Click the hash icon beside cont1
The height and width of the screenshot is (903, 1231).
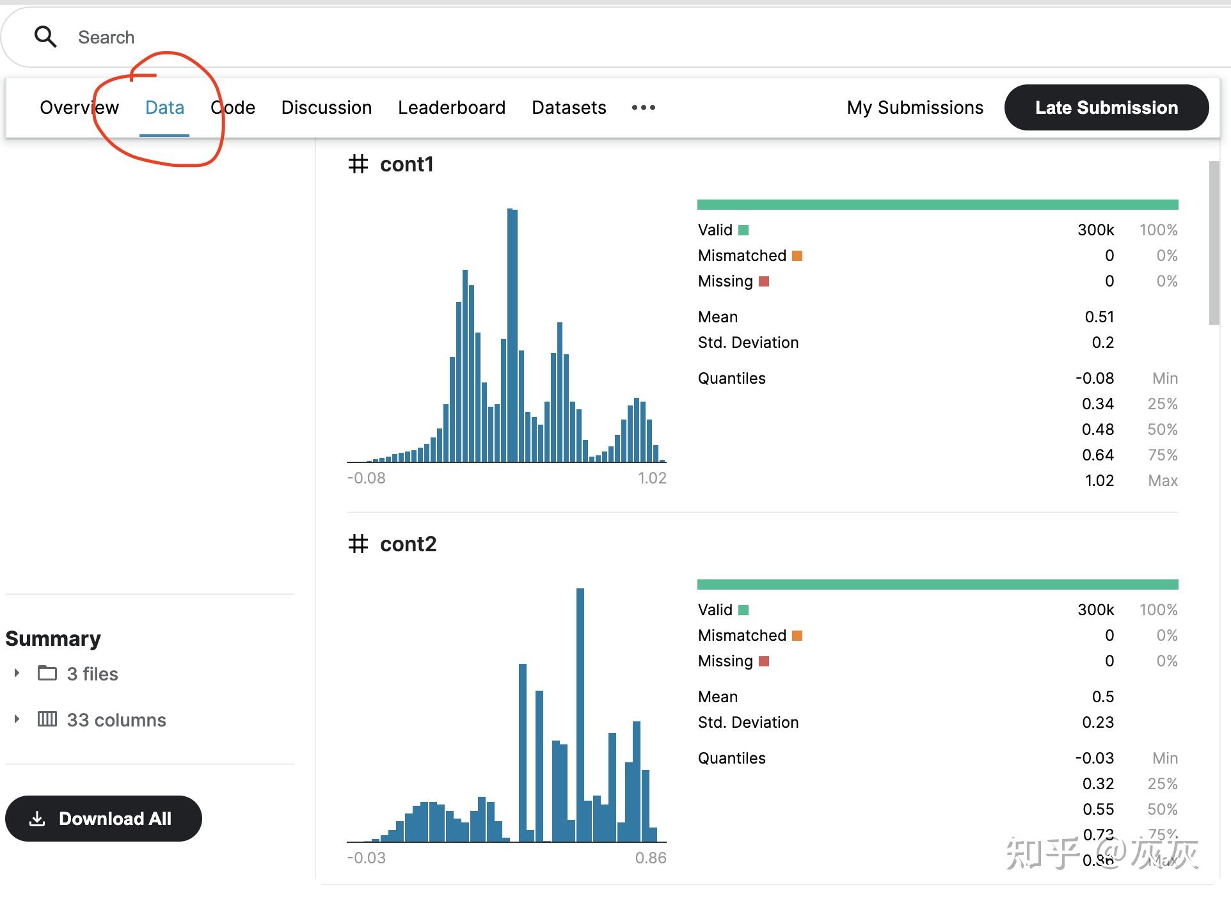click(x=358, y=164)
